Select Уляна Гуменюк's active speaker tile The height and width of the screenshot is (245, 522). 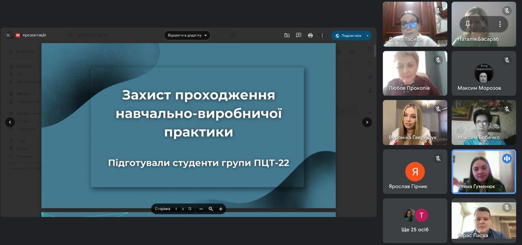coord(483,171)
